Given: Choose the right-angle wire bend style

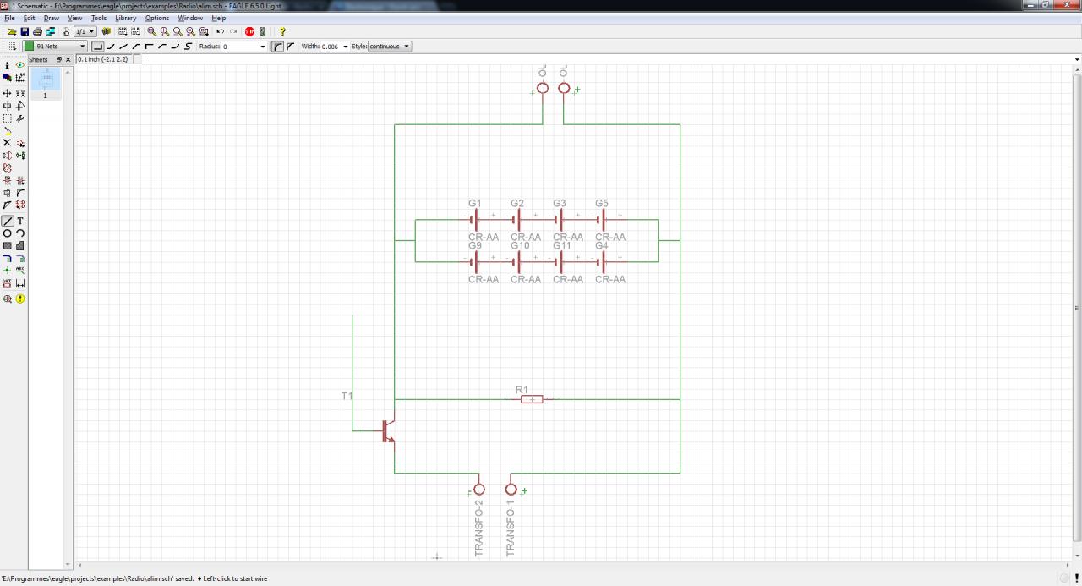Looking at the screenshot, I should (97, 46).
